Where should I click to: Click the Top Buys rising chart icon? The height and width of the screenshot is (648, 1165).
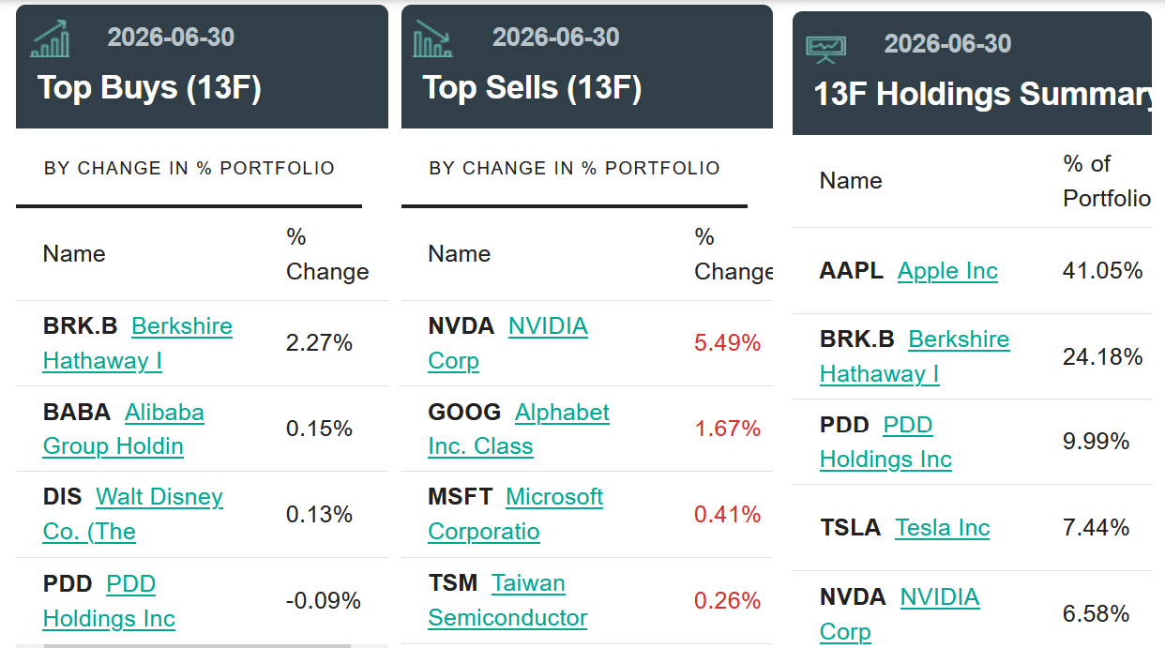[51, 38]
